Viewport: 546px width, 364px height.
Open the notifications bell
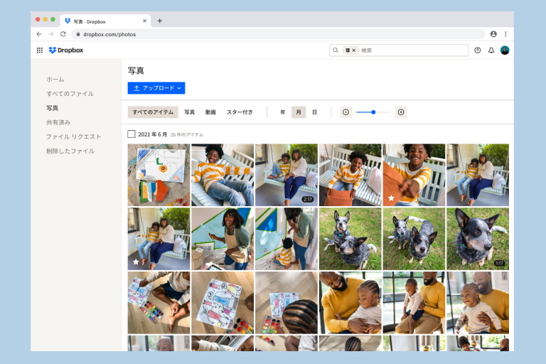pos(491,50)
